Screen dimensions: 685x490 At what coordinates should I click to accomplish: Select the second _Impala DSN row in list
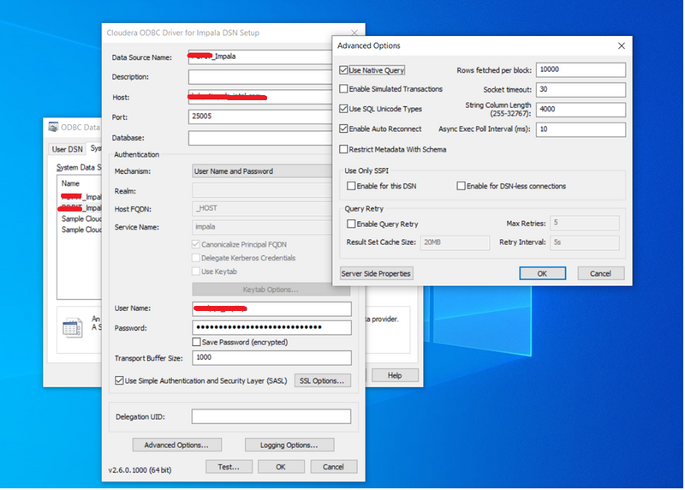80,207
